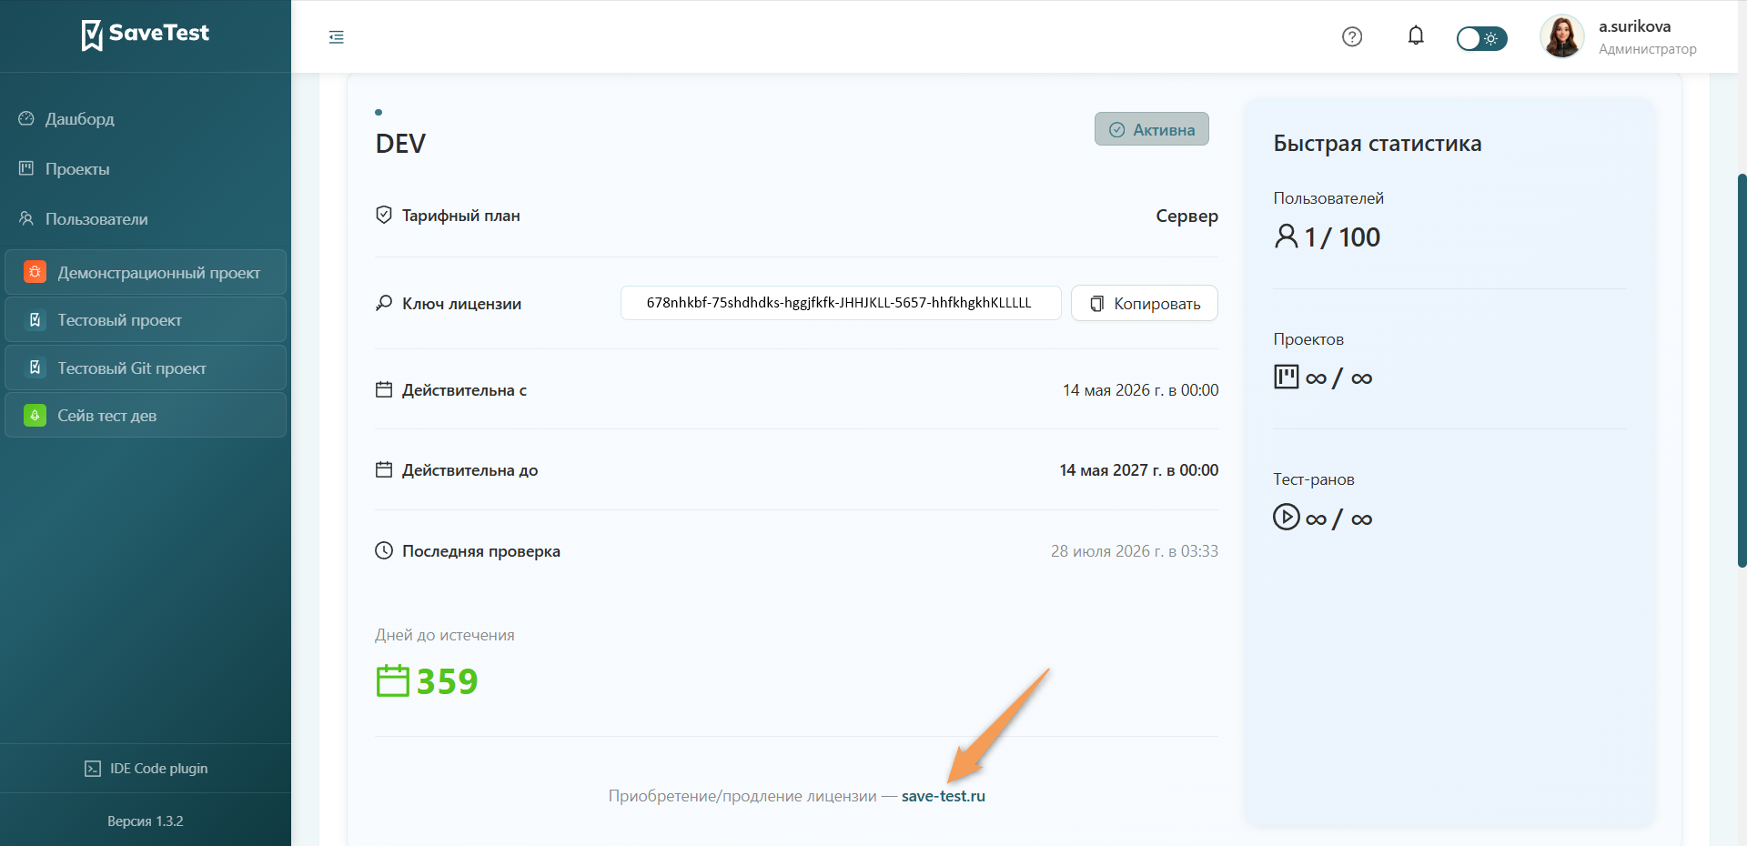
Task: Click the green Сейв тест дев icon
Action: (35, 416)
